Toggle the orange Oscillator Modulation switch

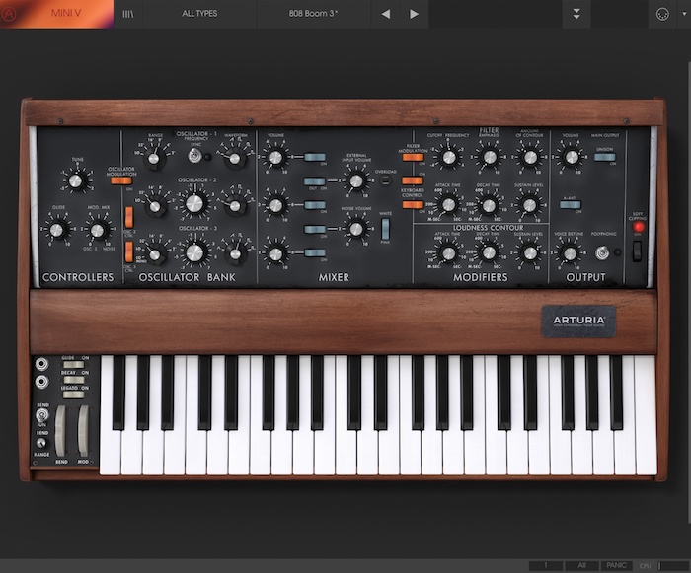[x=121, y=180]
